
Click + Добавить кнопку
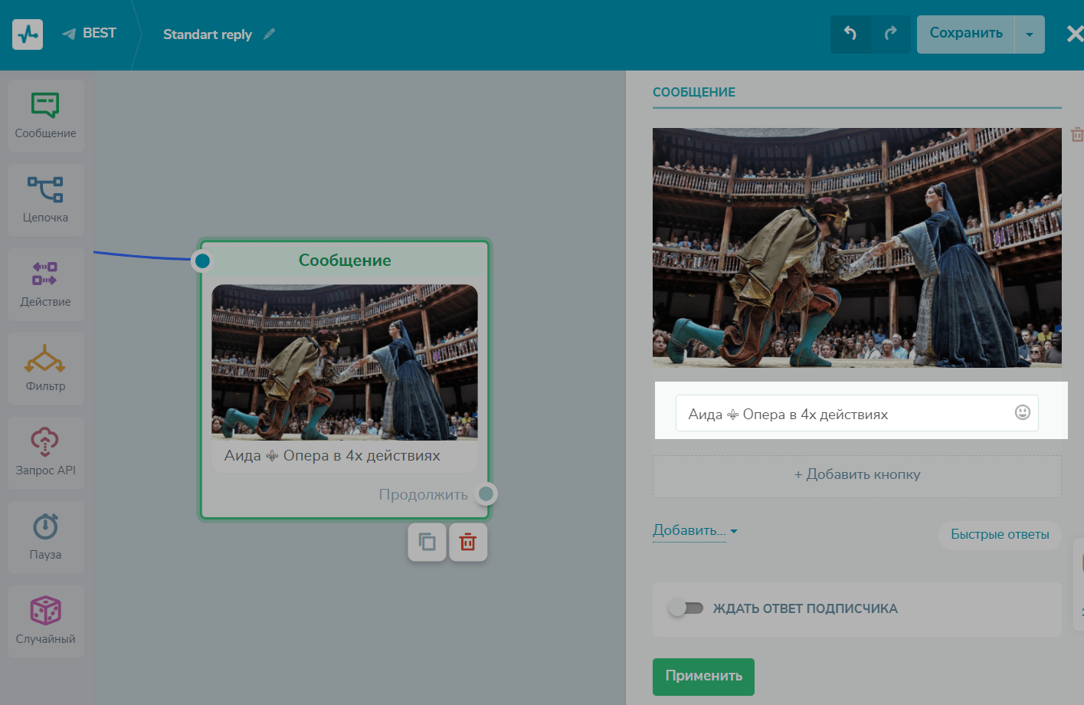[857, 475]
